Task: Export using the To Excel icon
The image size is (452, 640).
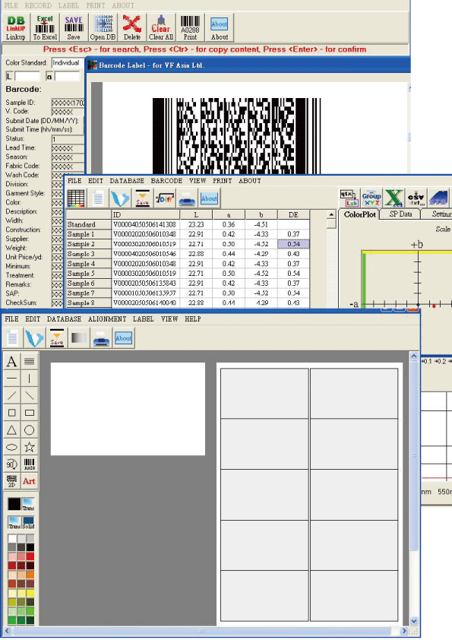Action: tap(45, 27)
